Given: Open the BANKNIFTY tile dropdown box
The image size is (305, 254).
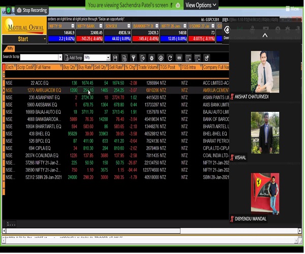Looking at the screenshot, I should coord(157,26).
